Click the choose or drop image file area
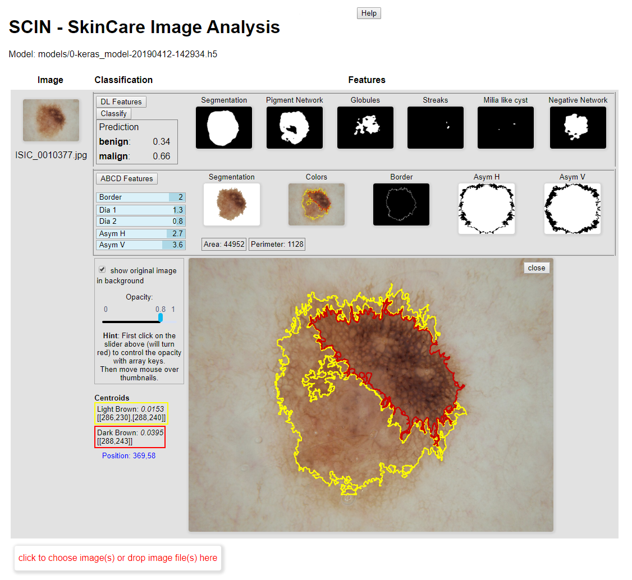Viewport: 632px width, 580px height. (x=118, y=558)
